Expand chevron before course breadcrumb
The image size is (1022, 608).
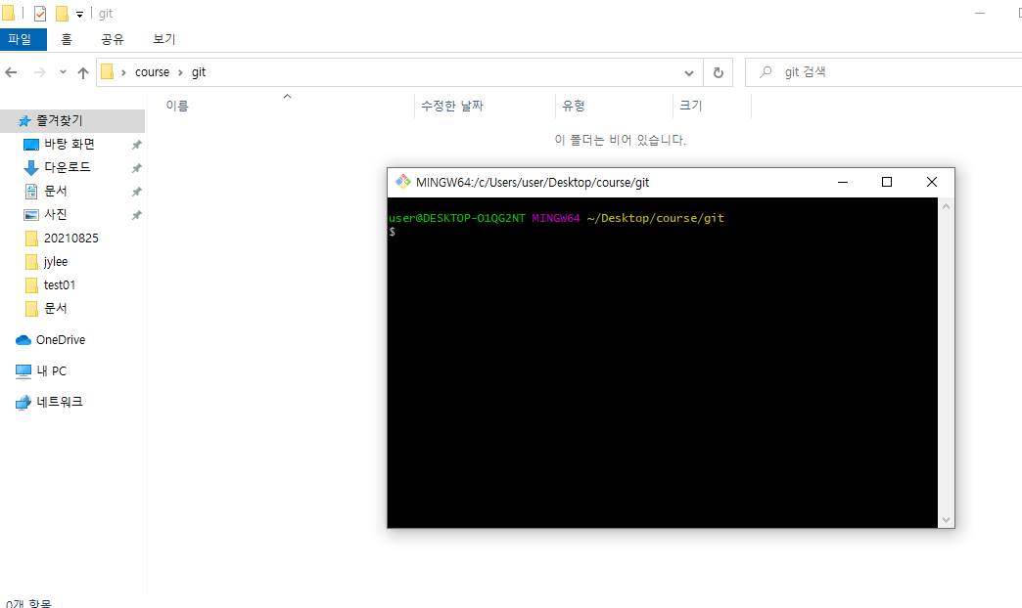click(x=124, y=72)
